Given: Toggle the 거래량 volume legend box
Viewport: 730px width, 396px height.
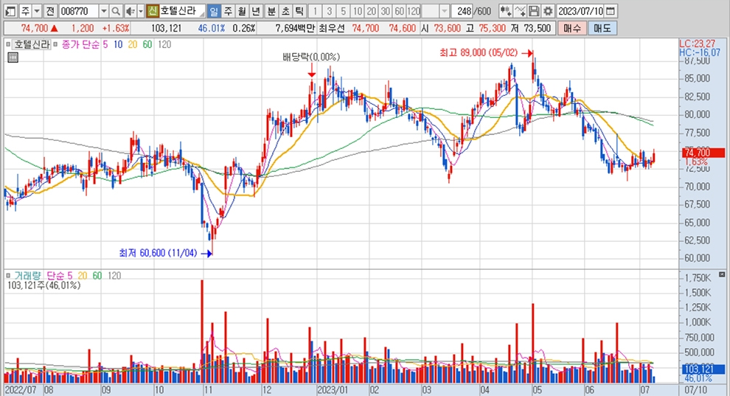Looking at the screenshot, I should pos(10,274).
